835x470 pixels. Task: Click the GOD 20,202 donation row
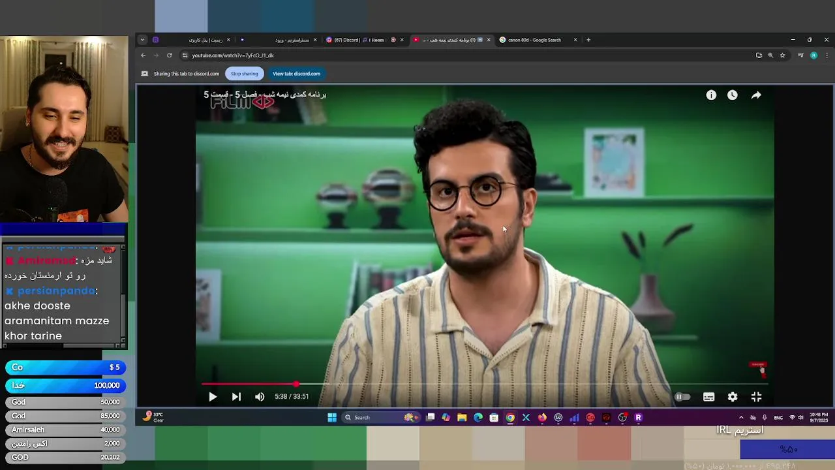pos(65,458)
